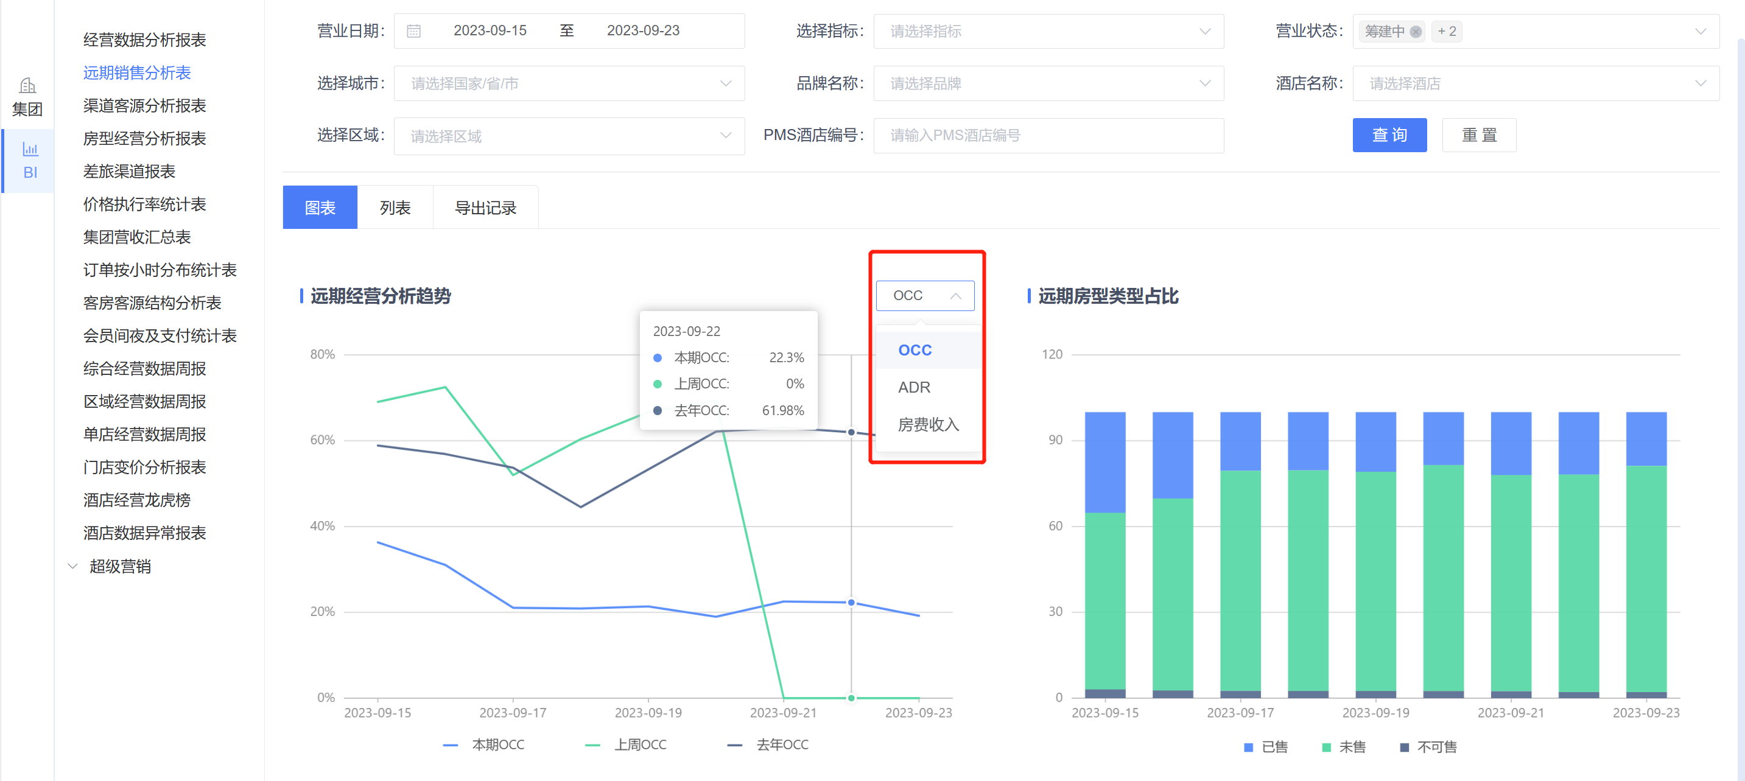Toggle 已售 series in bar chart legend
This screenshot has width=1745, height=781.
coord(1265,746)
